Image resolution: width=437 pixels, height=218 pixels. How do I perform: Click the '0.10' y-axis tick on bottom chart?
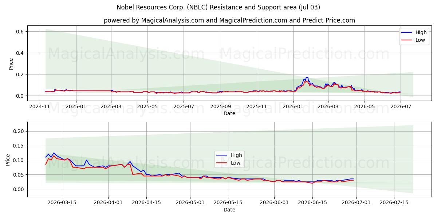click(x=18, y=160)
